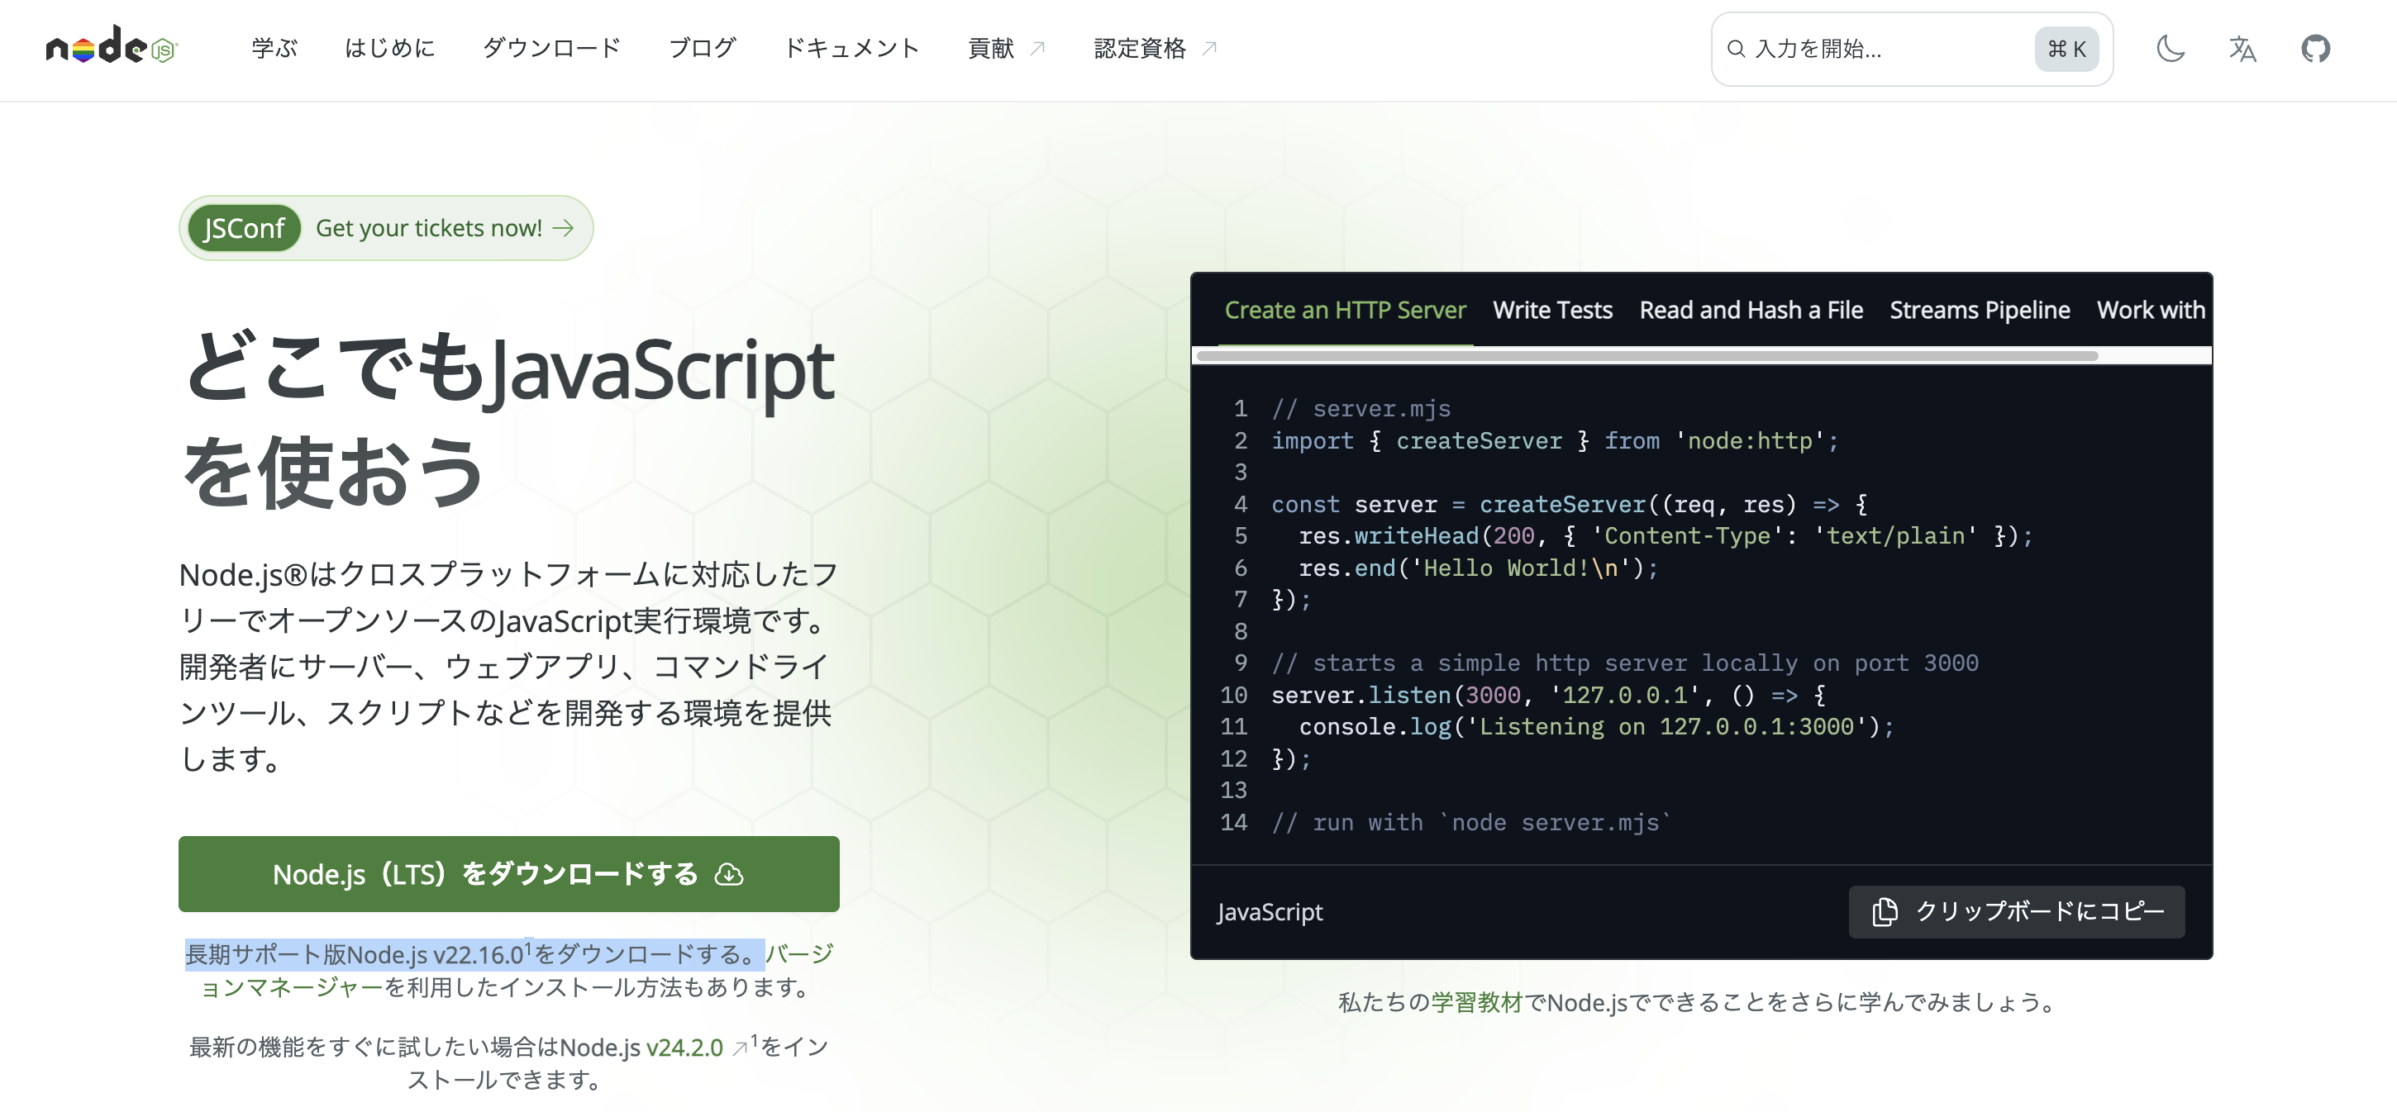
Task: Open the Node.js GitHub repository icon
Action: click(x=2316, y=50)
